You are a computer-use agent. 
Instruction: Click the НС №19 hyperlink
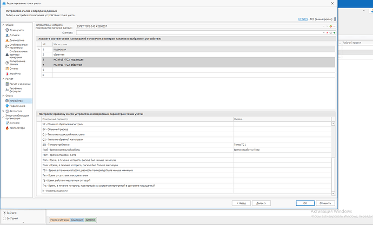pyautogui.click(x=303, y=18)
